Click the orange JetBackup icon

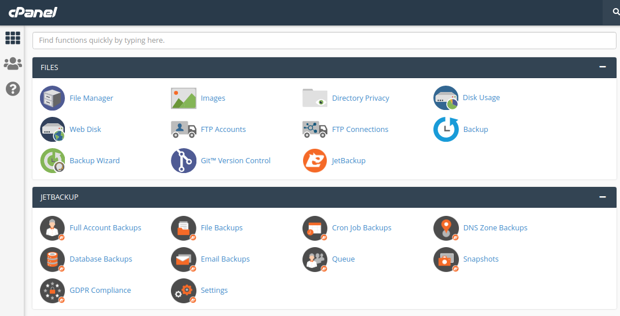pyautogui.click(x=315, y=160)
